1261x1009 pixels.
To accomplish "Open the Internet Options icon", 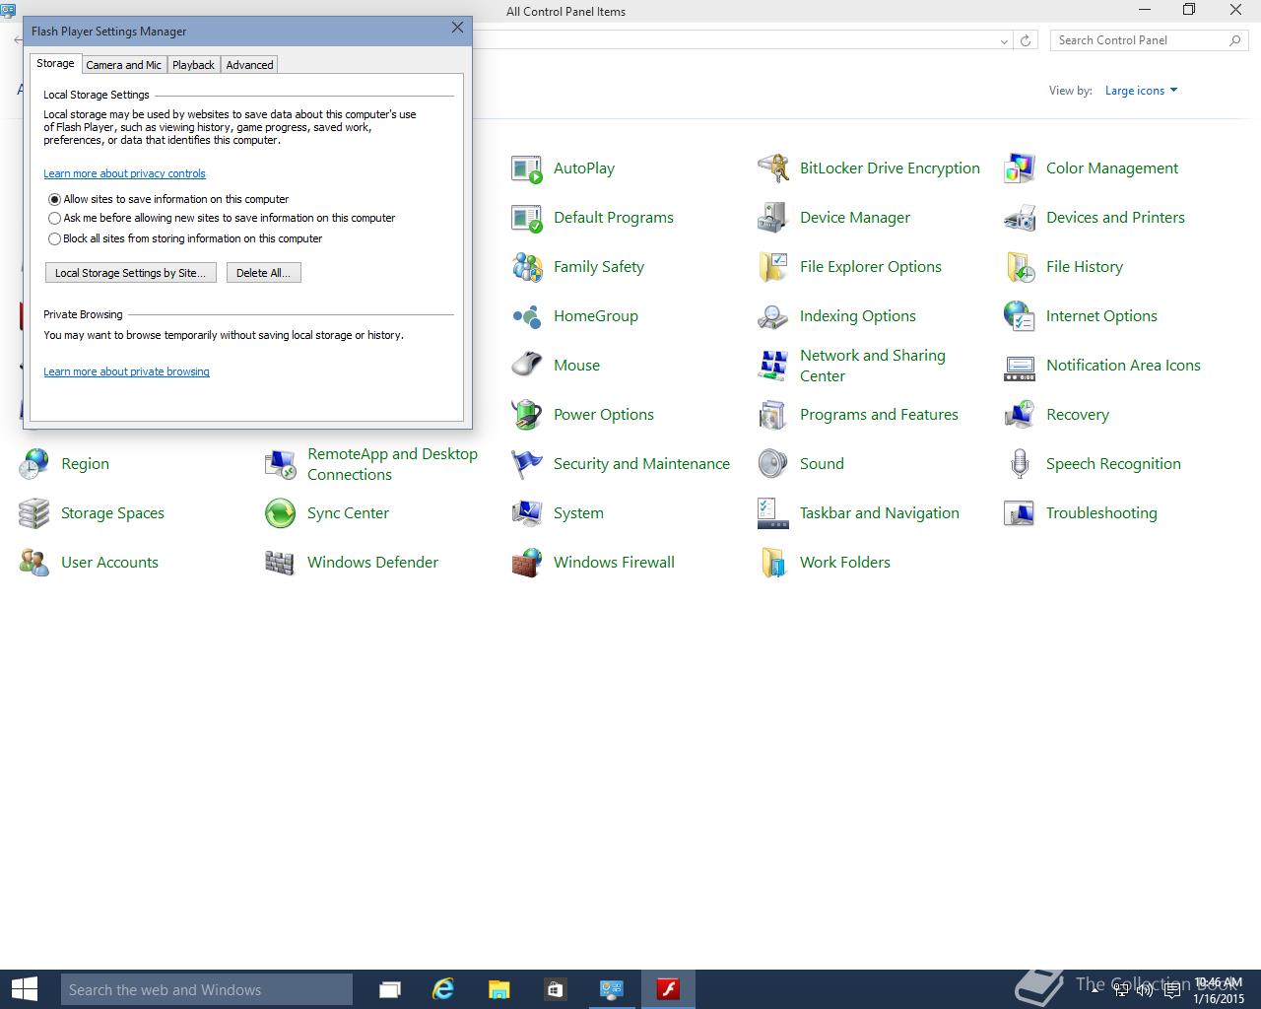I will [1020, 316].
